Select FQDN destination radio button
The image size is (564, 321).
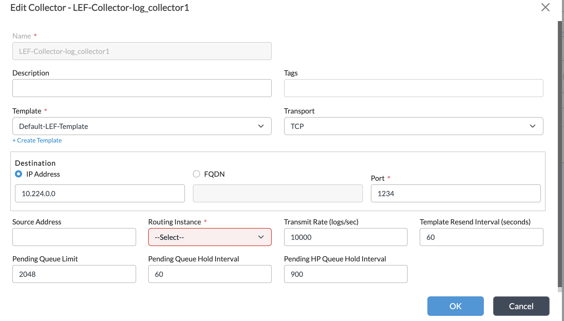pyautogui.click(x=196, y=174)
